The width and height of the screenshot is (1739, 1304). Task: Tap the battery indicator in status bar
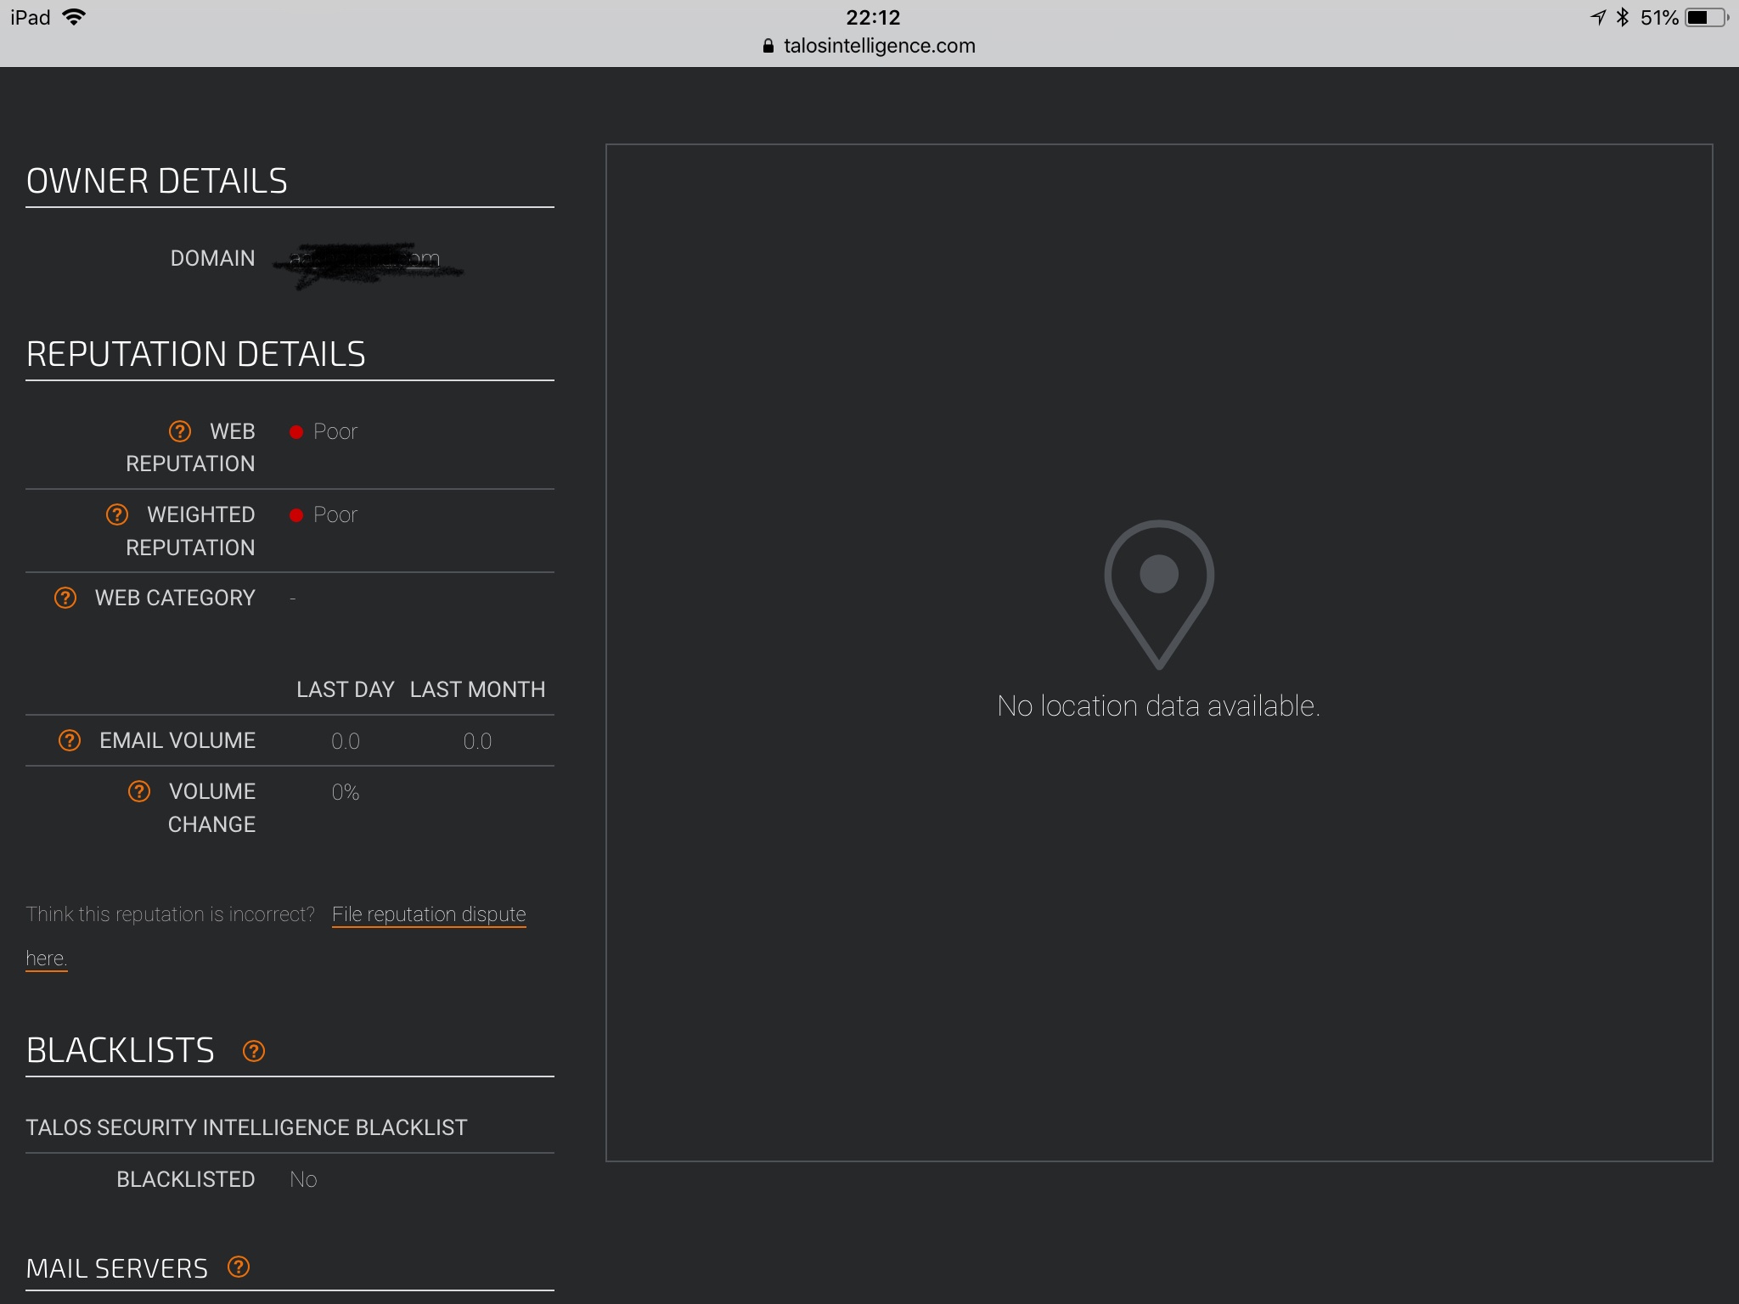click(1704, 18)
